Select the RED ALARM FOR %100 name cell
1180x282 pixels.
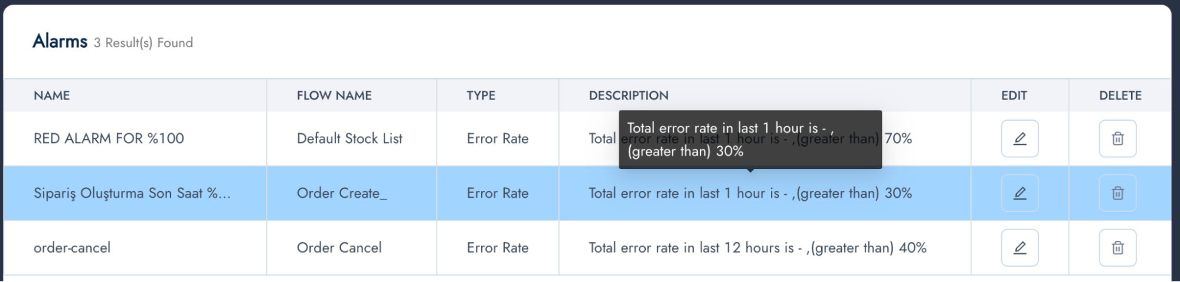109,139
